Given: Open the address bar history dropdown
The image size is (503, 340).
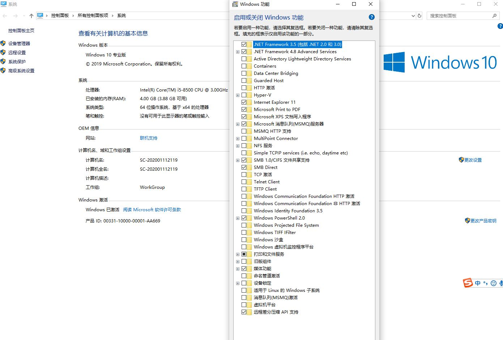Looking at the screenshot, I should coord(413,16).
